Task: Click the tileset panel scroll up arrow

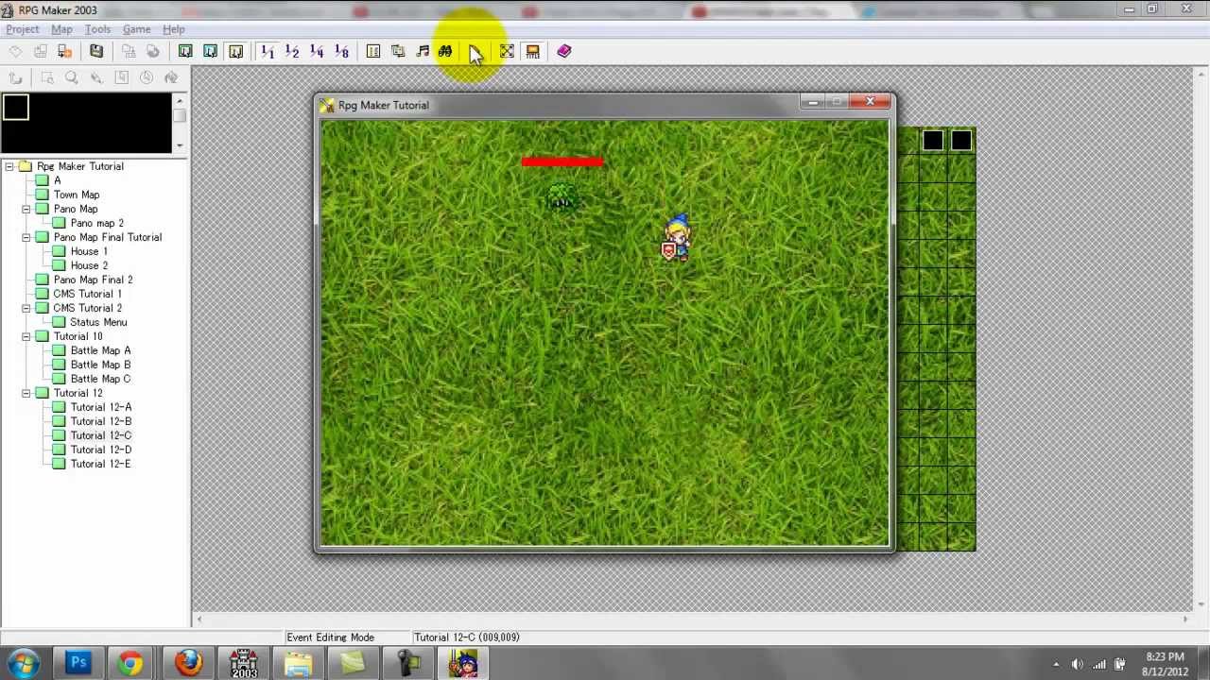Action: coord(180,100)
